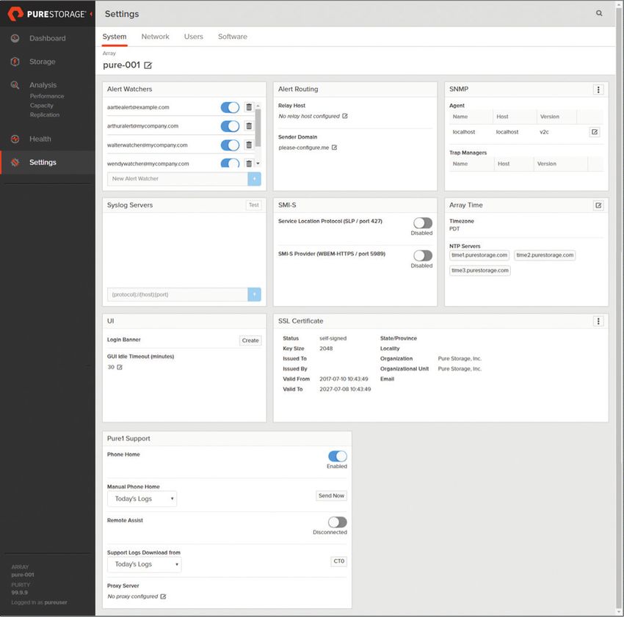Open Support Logs Download from dropdown

coord(145,564)
